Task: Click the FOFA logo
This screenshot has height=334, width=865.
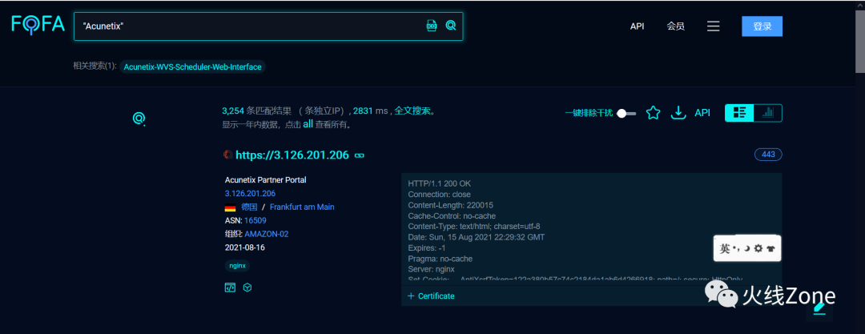Action: tap(38, 25)
